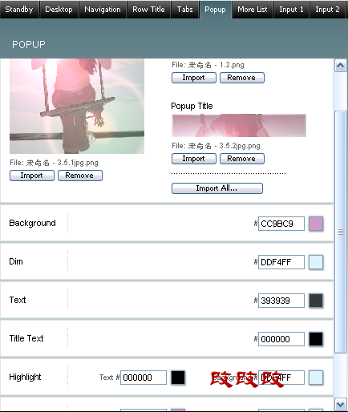Open the Highlight Text black swatch
The image size is (348, 412).
[178, 378]
